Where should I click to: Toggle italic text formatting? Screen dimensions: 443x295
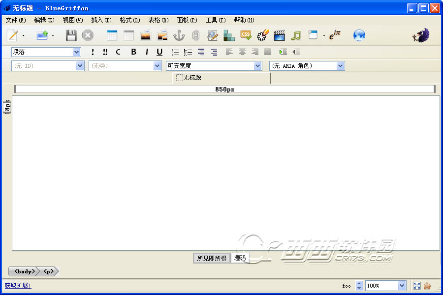coord(146,52)
